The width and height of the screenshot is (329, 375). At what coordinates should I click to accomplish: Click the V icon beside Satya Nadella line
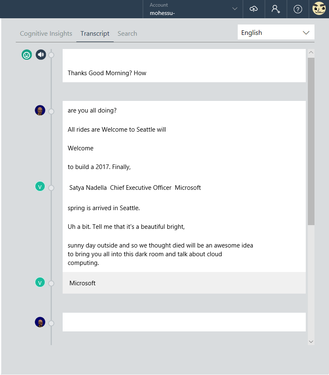(40, 186)
